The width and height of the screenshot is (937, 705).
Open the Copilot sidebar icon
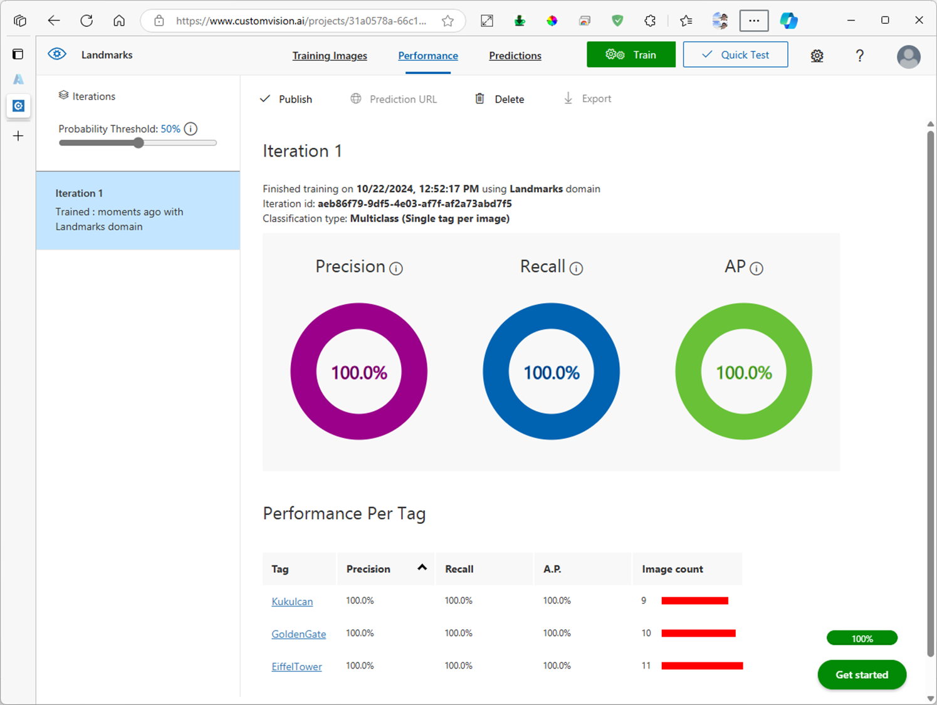788,21
